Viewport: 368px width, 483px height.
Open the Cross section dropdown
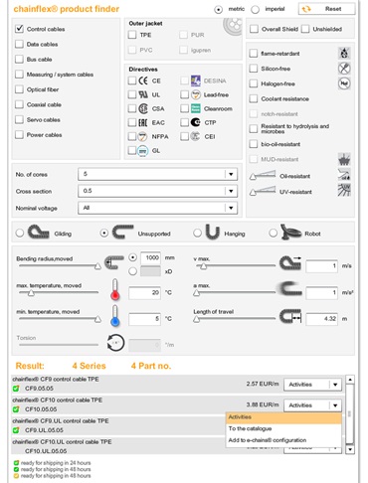(x=158, y=191)
